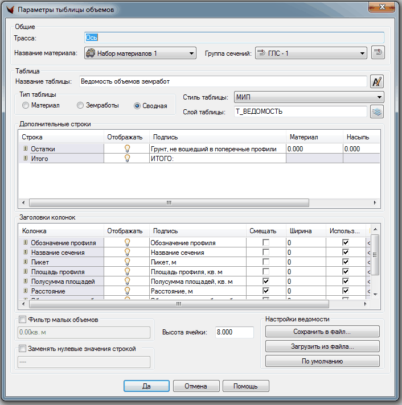Select the Материал table type radio button
This screenshot has width=402, height=405.
(x=26, y=106)
